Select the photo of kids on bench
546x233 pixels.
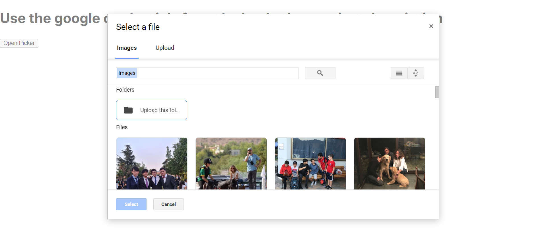310,164
